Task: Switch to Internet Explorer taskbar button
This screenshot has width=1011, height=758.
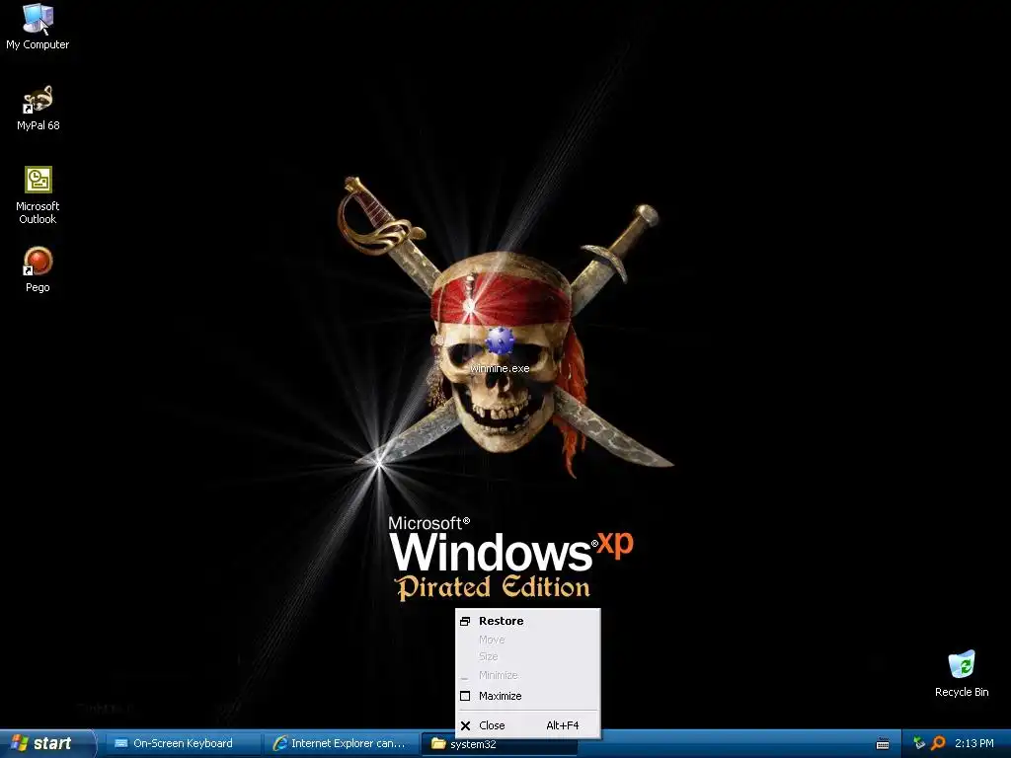Action: click(341, 743)
